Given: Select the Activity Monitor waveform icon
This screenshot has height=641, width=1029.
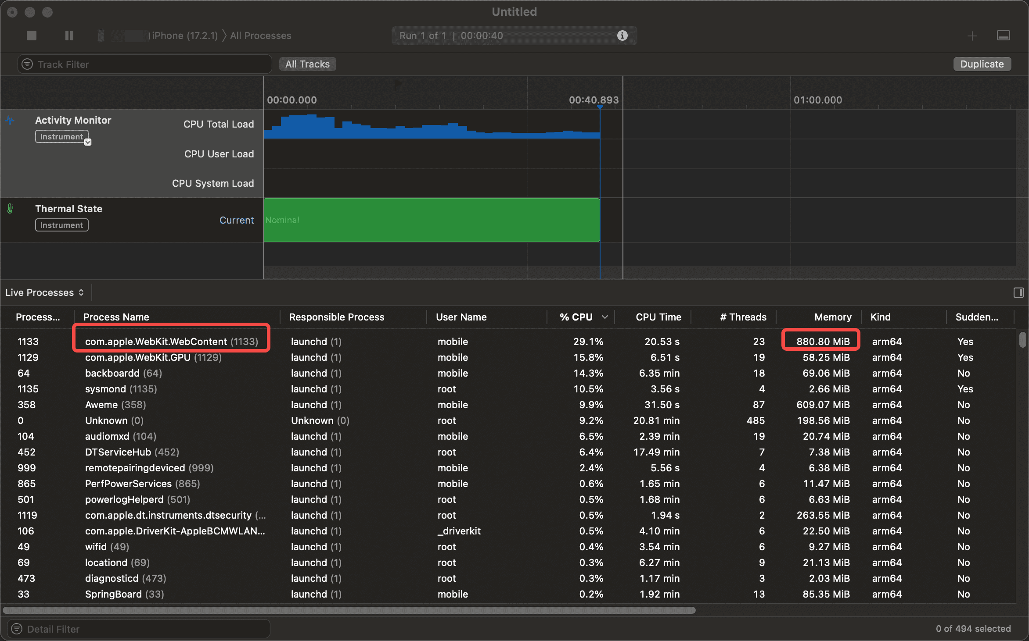Looking at the screenshot, I should (x=10, y=120).
